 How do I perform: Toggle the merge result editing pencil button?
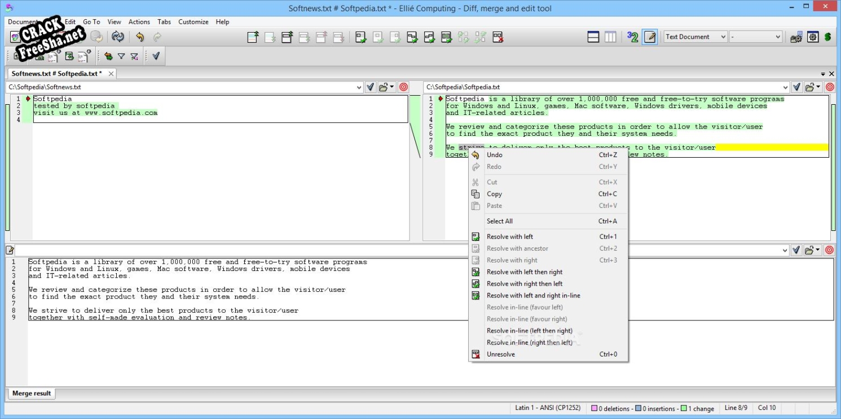[x=650, y=37]
